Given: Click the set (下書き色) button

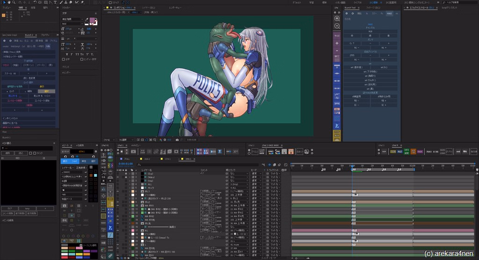Looking at the screenshot, I should [x=370, y=72].
